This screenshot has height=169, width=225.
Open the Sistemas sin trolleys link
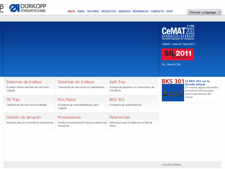pos(76,82)
